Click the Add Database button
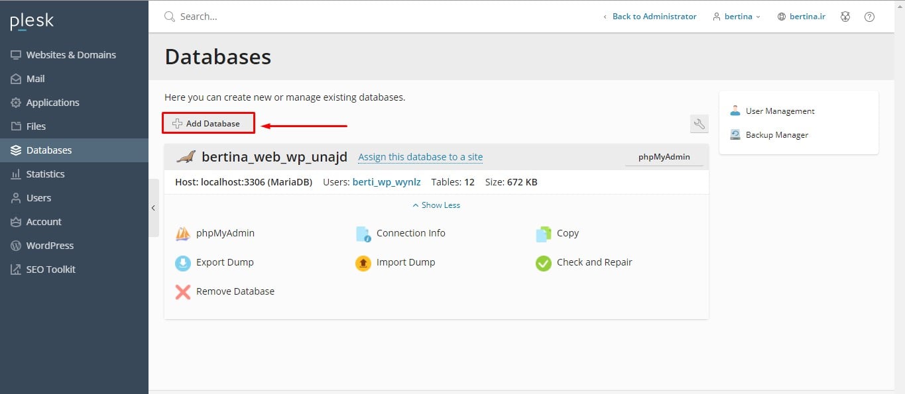Image resolution: width=905 pixels, height=394 pixels. point(209,123)
